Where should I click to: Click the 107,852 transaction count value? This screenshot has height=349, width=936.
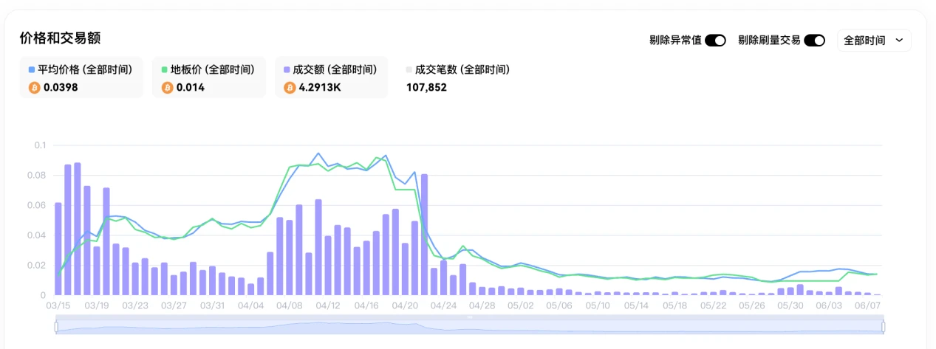(x=426, y=87)
